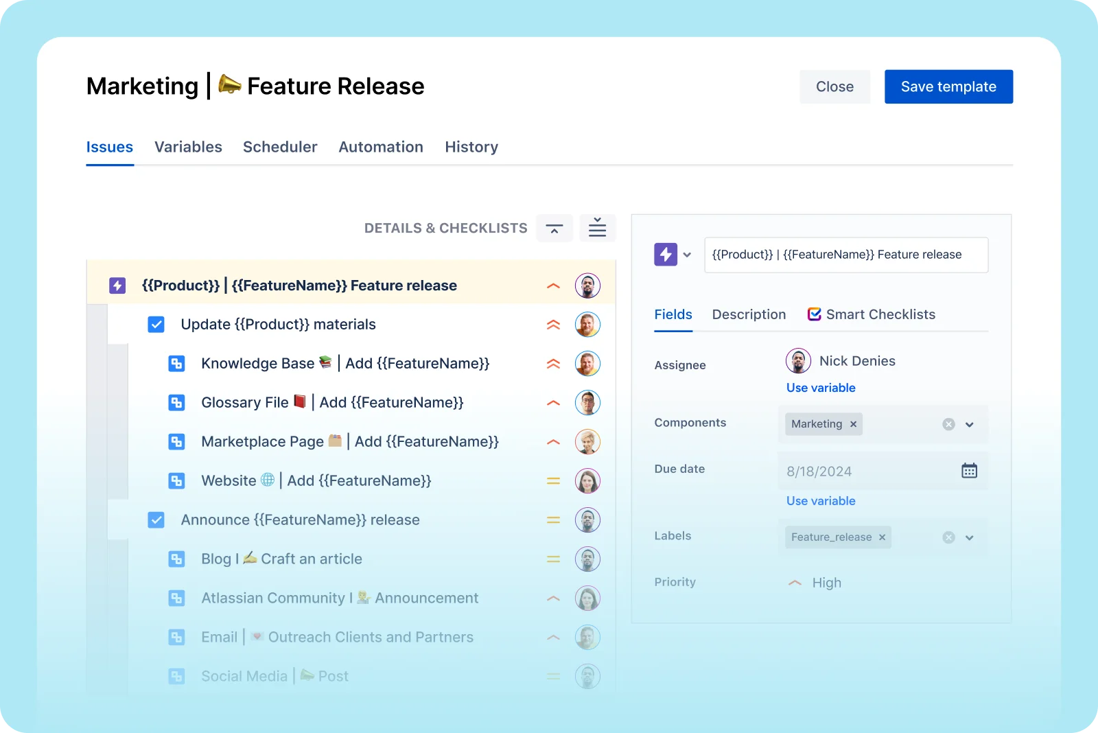Screen dimensions: 1098x733
Task: Open the Scheduler tab
Action: point(280,147)
